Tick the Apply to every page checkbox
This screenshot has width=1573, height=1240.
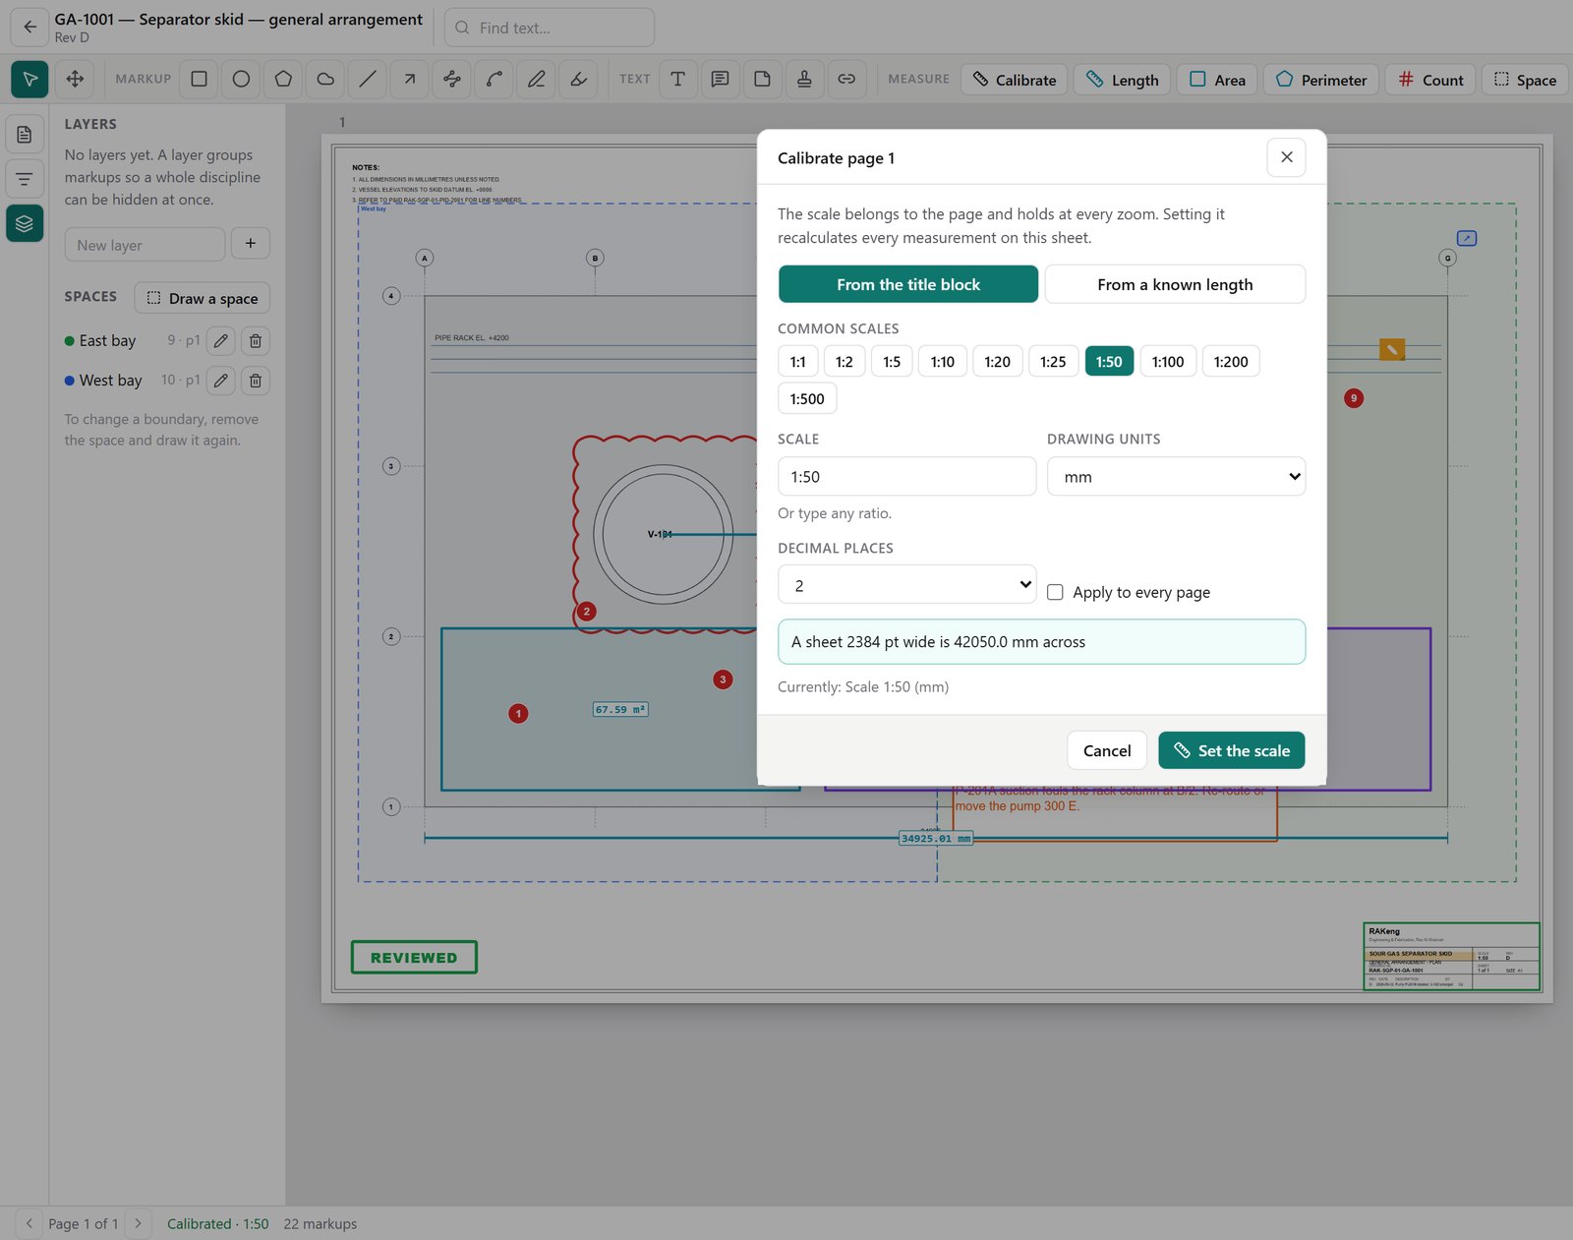click(x=1055, y=592)
